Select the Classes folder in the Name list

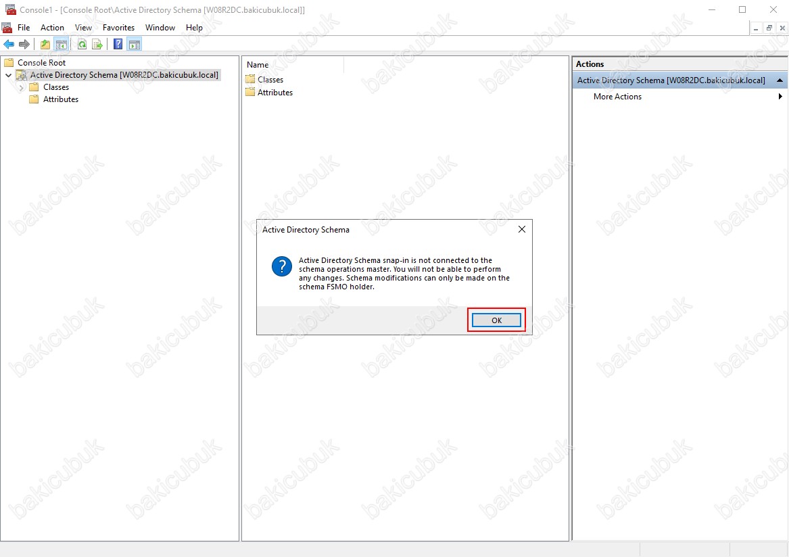pos(270,80)
